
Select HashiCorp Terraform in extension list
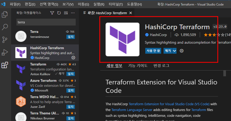pos(45,53)
